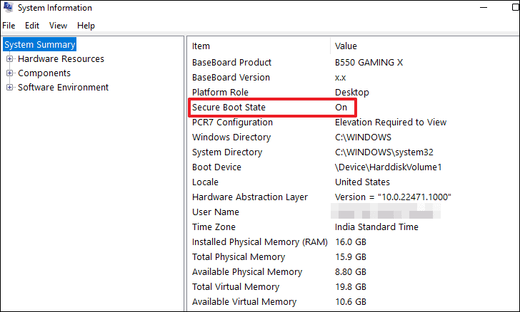This screenshot has height=312, width=520.
Task: Click the Item column header
Action: point(201,46)
